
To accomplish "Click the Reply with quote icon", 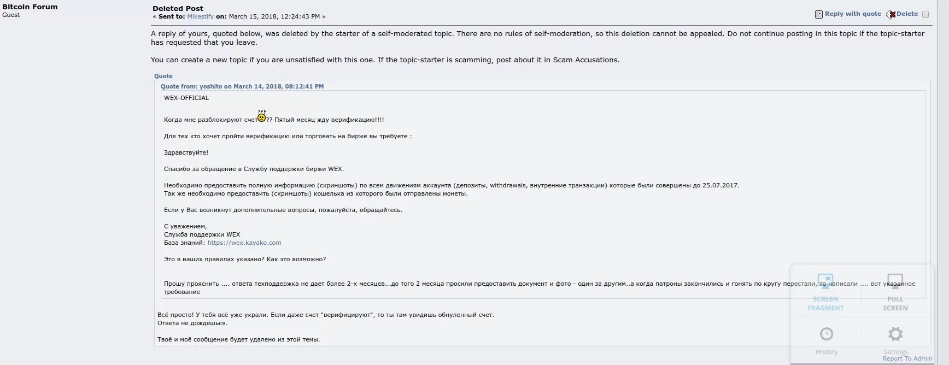I will 818,14.
